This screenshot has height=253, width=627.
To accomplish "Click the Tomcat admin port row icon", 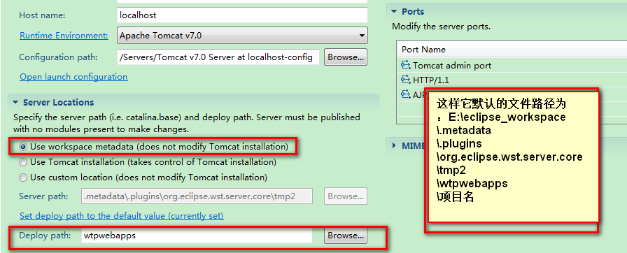I will [x=407, y=64].
